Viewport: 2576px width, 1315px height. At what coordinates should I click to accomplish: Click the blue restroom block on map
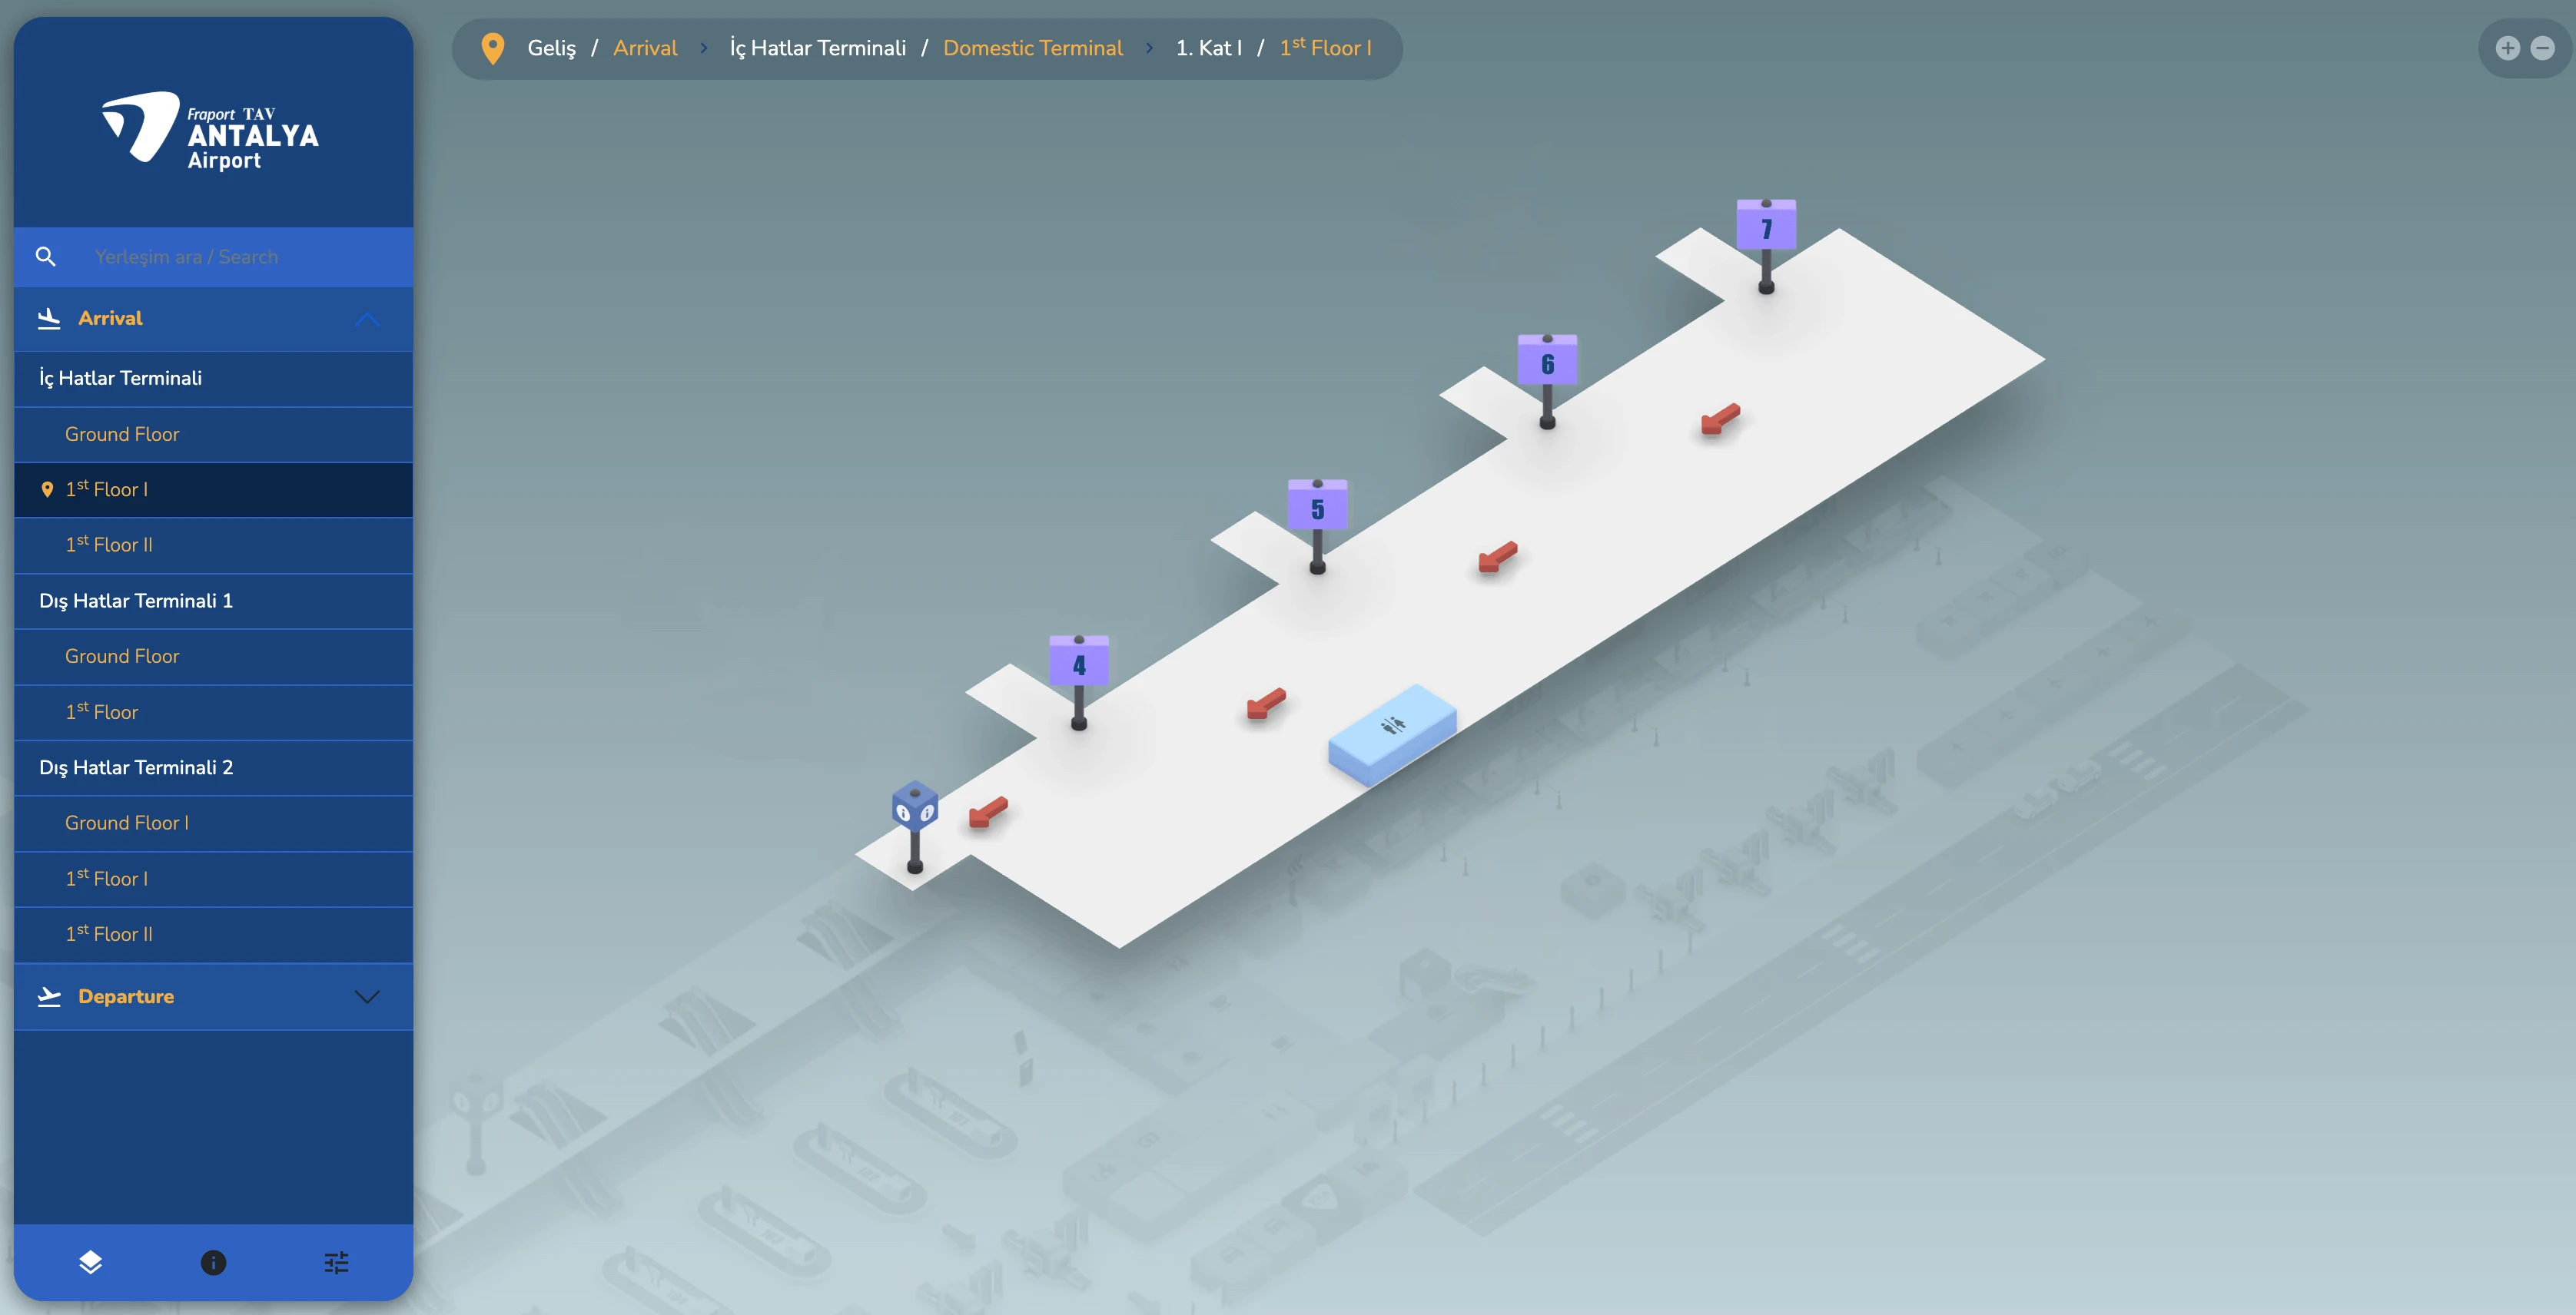1392,733
